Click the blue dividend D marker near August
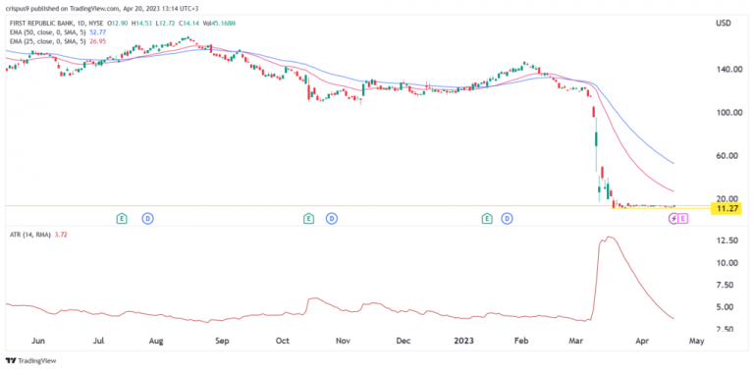This screenshot has width=754, height=370. pos(147,219)
